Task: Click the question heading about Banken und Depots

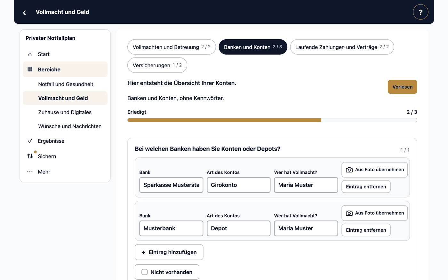Action: 208,149
